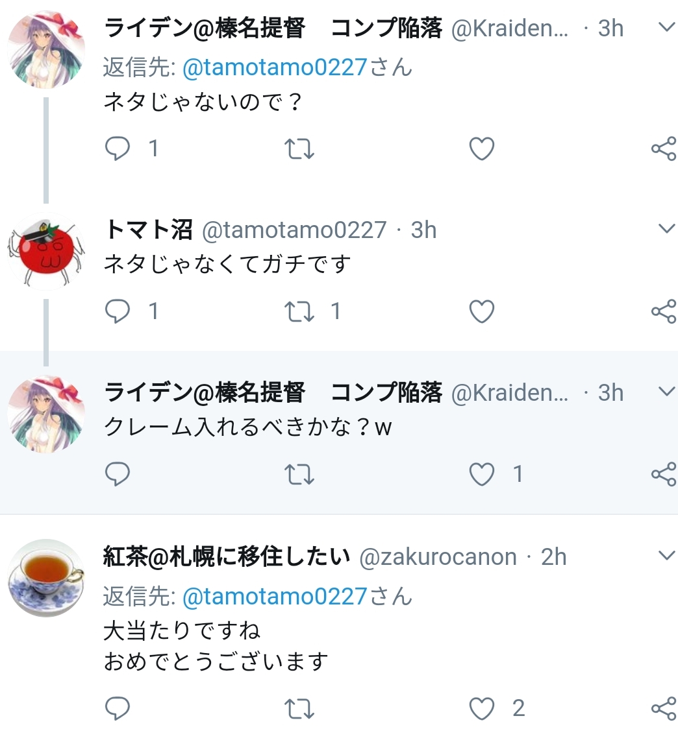Share the トマト沼 tweet
Screen dimensions: 678x740
[x=664, y=311]
